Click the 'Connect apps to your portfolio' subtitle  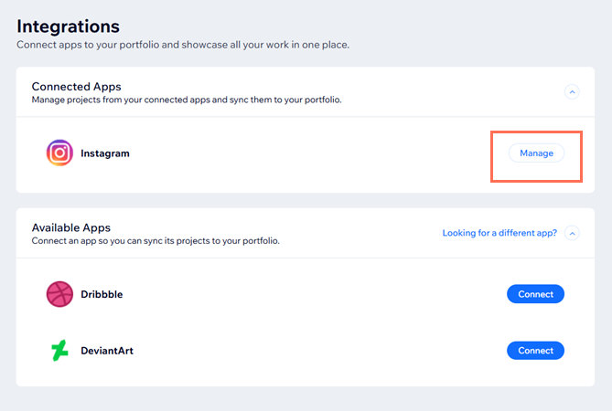coord(183,45)
